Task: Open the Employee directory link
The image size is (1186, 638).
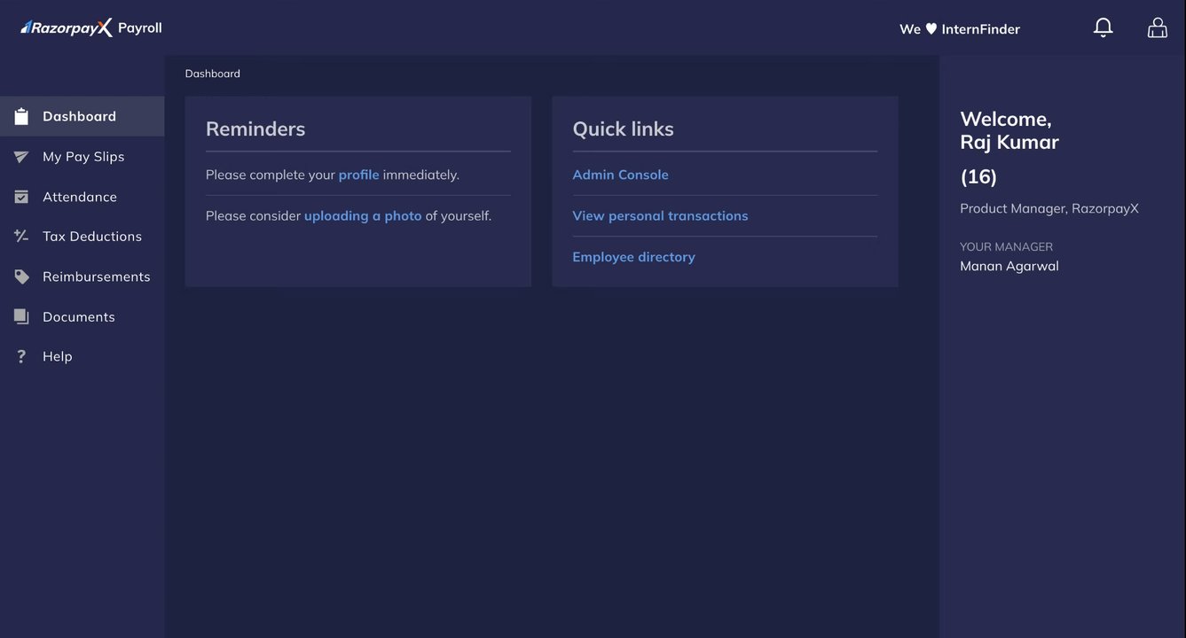Action: point(633,256)
